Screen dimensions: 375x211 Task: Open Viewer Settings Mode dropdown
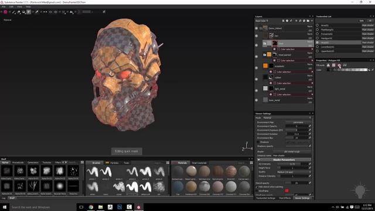point(287,118)
